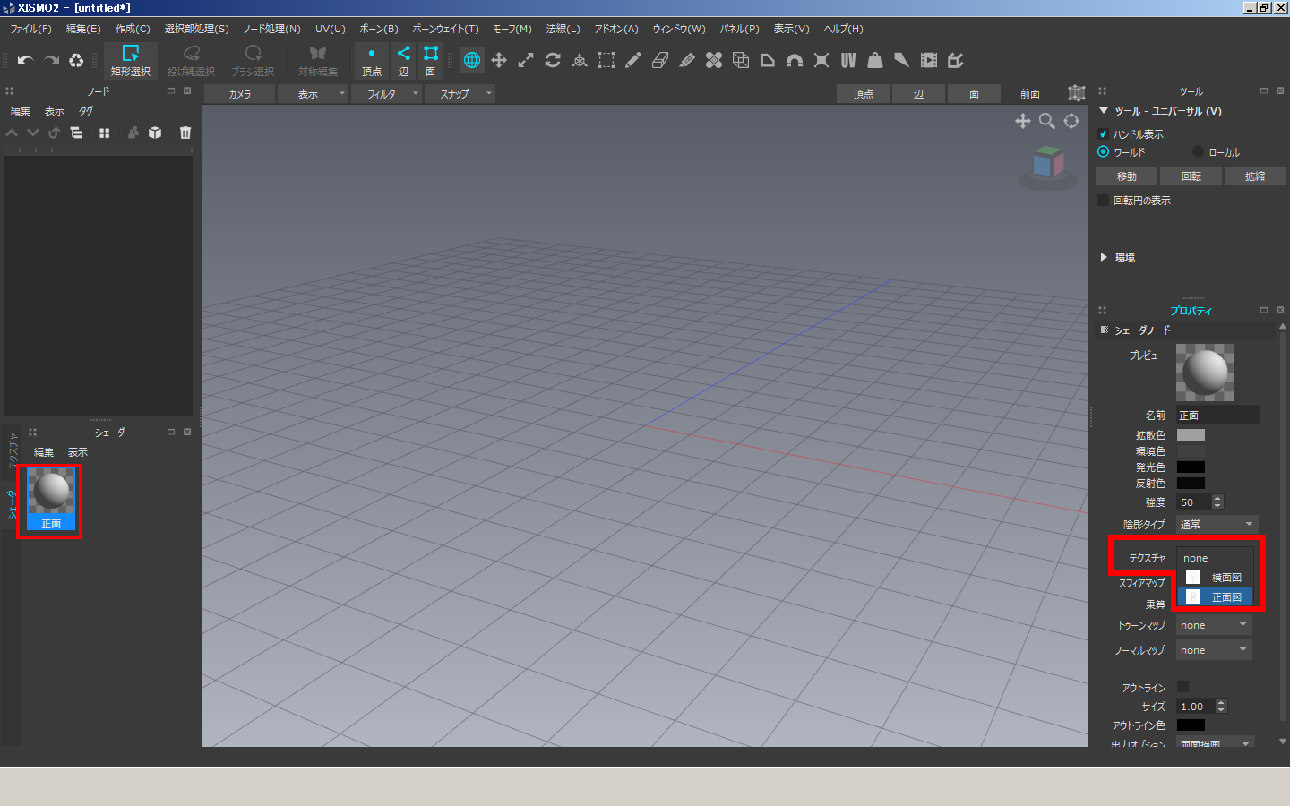Click the viewport pan cross icon
The height and width of the screenshot is (806, 1290).
coord(1022,121)
